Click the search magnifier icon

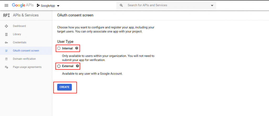click(x=121, y=6)
